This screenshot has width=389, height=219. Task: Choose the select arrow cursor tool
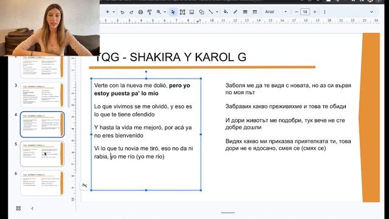(x=173, y=12)
